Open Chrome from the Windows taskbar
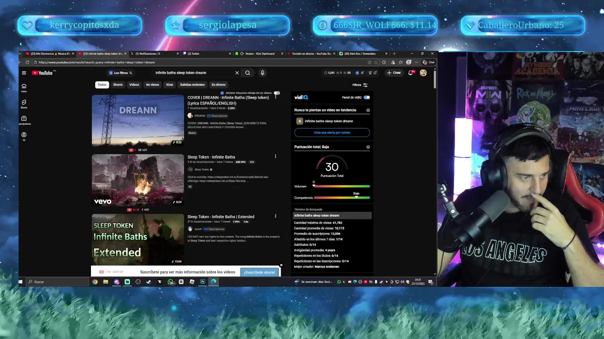 95,282
